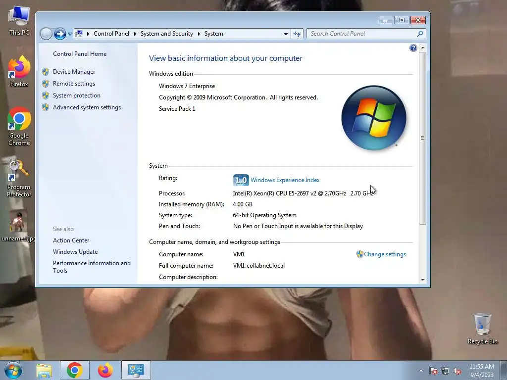Click the Control Panel taskbar button

click(136, 370)
